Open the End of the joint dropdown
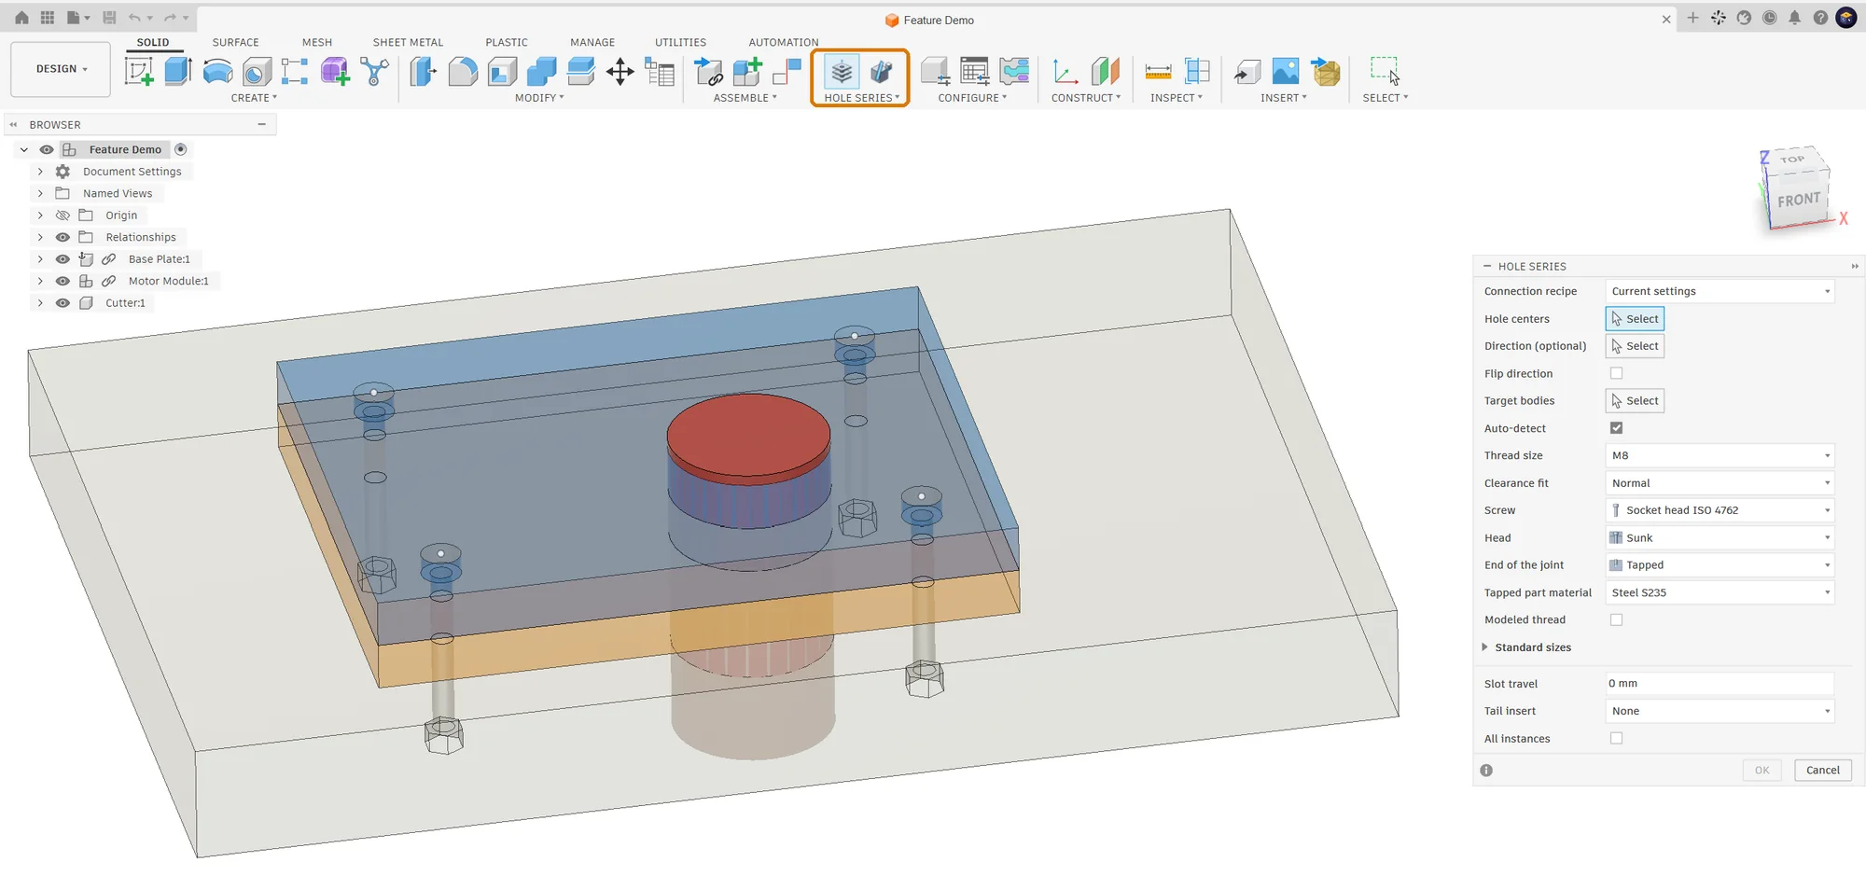Image resolution: width=1866 pixels, height=876 pixels. point(1720,565)
